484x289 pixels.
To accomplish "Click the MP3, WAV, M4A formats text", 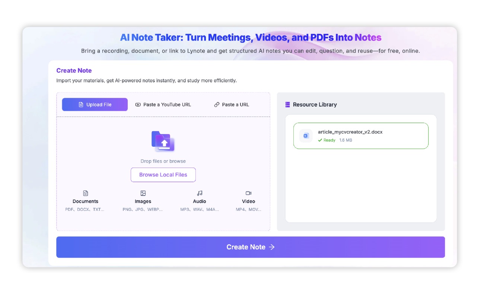I will point(200,210).
